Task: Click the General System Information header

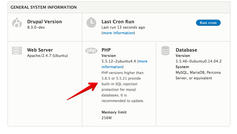Action: (44, 7)
